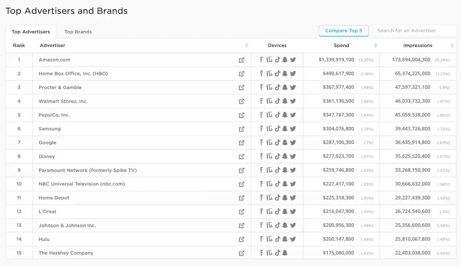Select the Snapchat icon in Walmart's row

point(285,101)
